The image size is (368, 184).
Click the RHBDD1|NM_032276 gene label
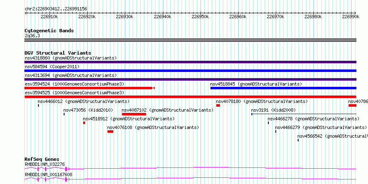pos(45,164)
